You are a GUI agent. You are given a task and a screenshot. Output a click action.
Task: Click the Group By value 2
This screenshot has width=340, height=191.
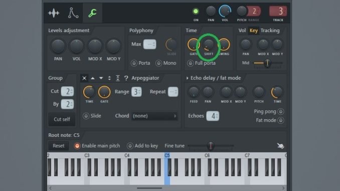click(x=67, y=104)
